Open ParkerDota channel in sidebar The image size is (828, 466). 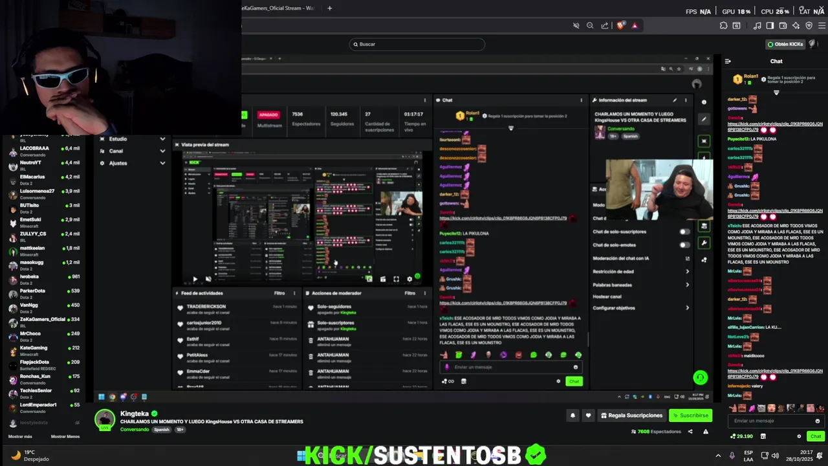pyautogui.click(x=44, y=293)
